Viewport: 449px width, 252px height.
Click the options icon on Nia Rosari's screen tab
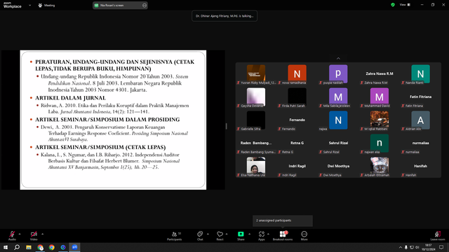coord(145,5)
